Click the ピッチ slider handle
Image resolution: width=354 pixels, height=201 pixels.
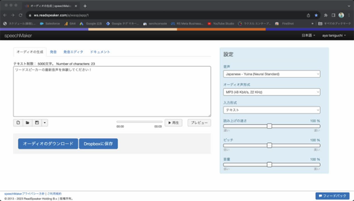[x=269, y=145]
